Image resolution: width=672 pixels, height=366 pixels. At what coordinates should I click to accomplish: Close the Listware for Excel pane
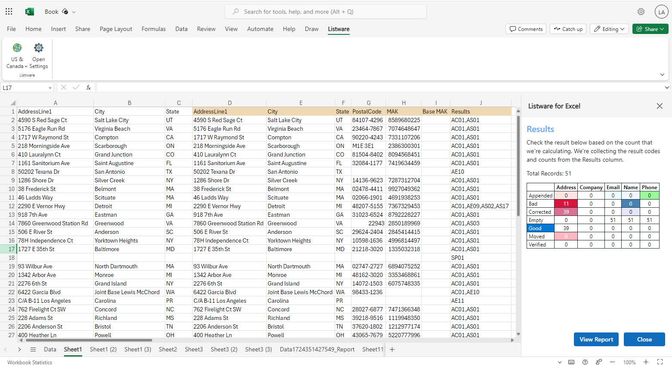[x=660, y=106]
